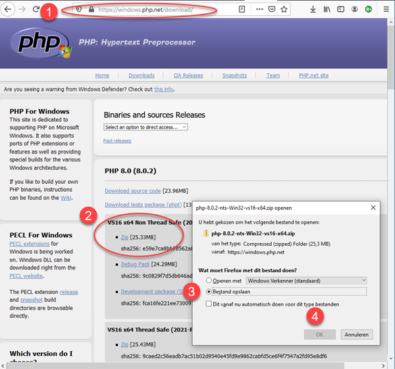The height and width of the screenshot is (369, 395).
Task: Click the Annuleren button
Action: 356,335
